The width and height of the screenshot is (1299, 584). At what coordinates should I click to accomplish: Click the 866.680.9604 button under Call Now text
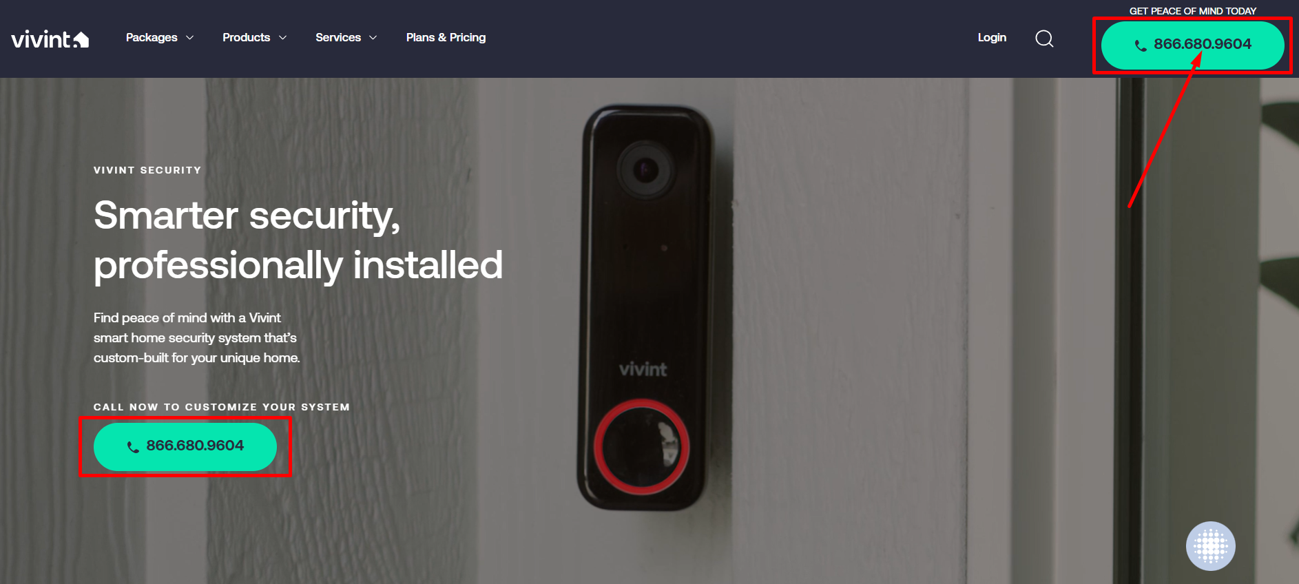click(x=185, y=447)
